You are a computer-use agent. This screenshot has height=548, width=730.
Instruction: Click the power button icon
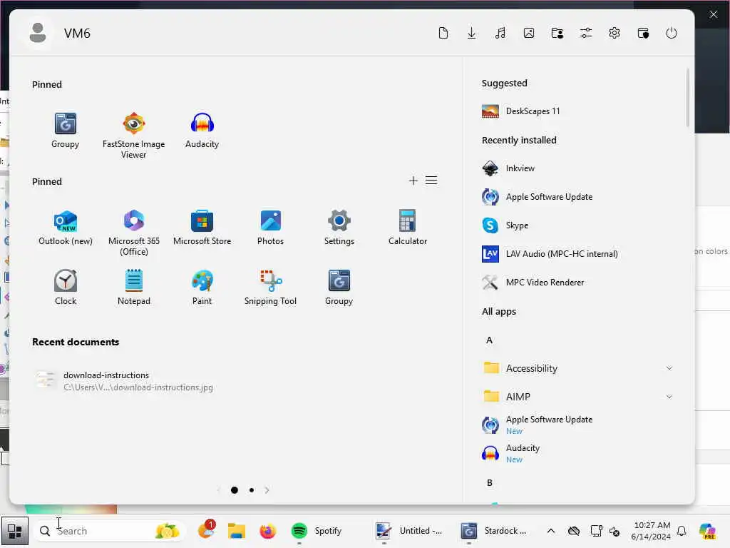672,33
